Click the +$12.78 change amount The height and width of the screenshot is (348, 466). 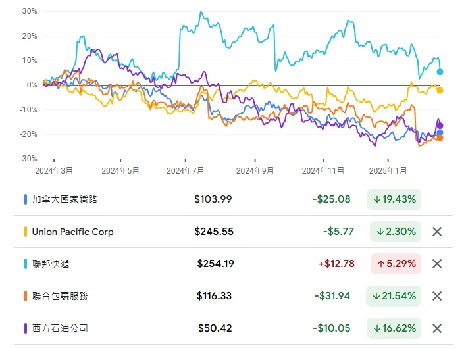pyautogui.click(x=336, y=264)
